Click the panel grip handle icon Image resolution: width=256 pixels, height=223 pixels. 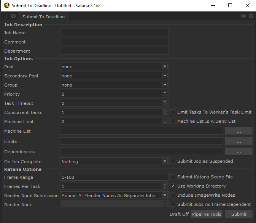pyautogui.click(x=6, y=16)
